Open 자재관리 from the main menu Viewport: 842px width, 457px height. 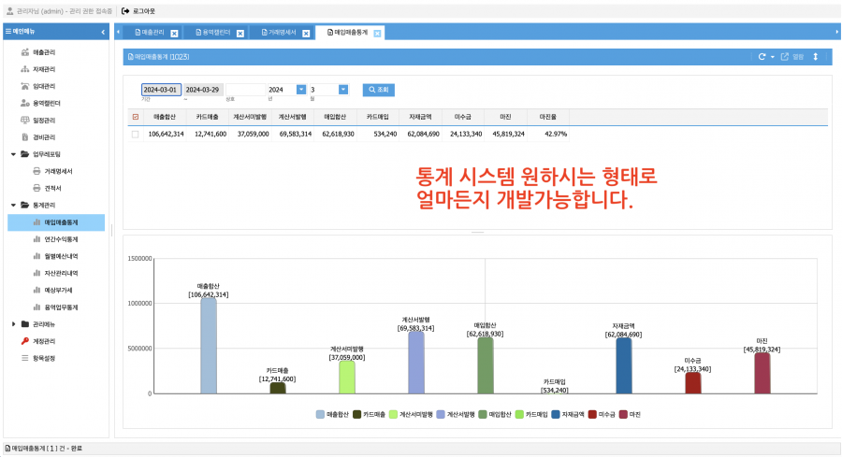[x=43, y=69]
